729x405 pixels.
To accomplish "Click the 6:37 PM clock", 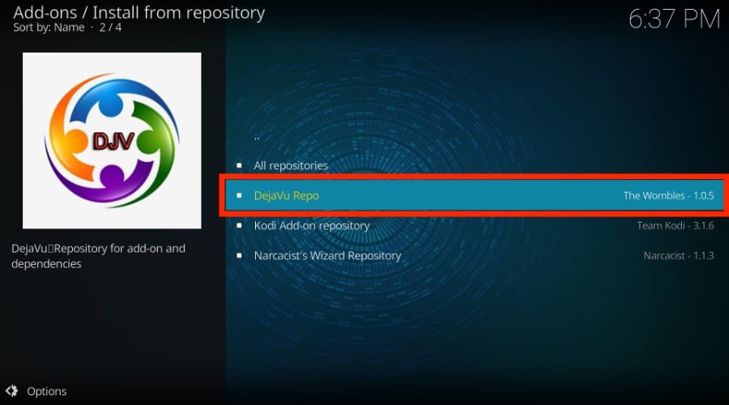I will point(674,19).
